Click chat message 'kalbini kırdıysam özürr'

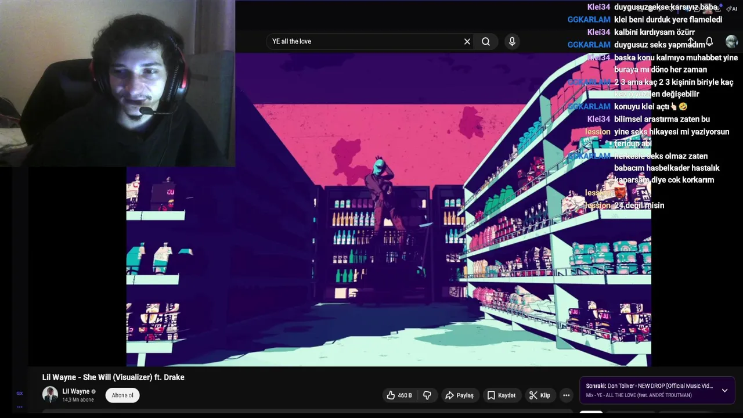click(x=654, y=32)
